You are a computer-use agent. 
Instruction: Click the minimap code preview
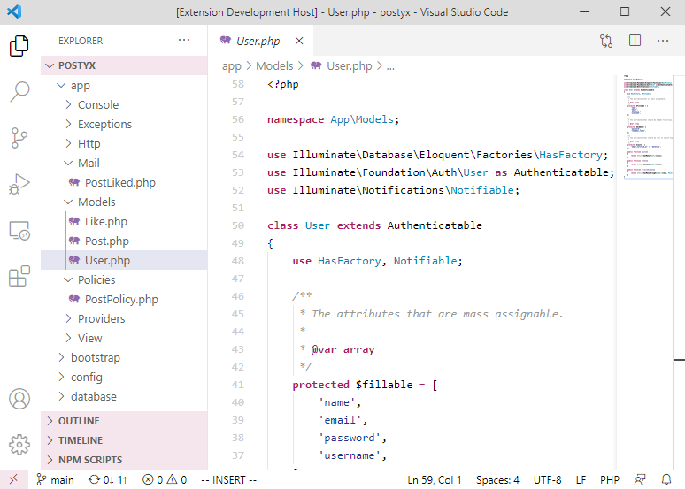[x=649, y=126]
